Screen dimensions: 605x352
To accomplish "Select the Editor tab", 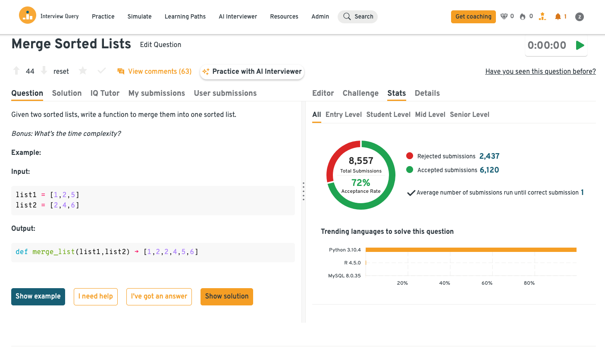I will [323, 93].
